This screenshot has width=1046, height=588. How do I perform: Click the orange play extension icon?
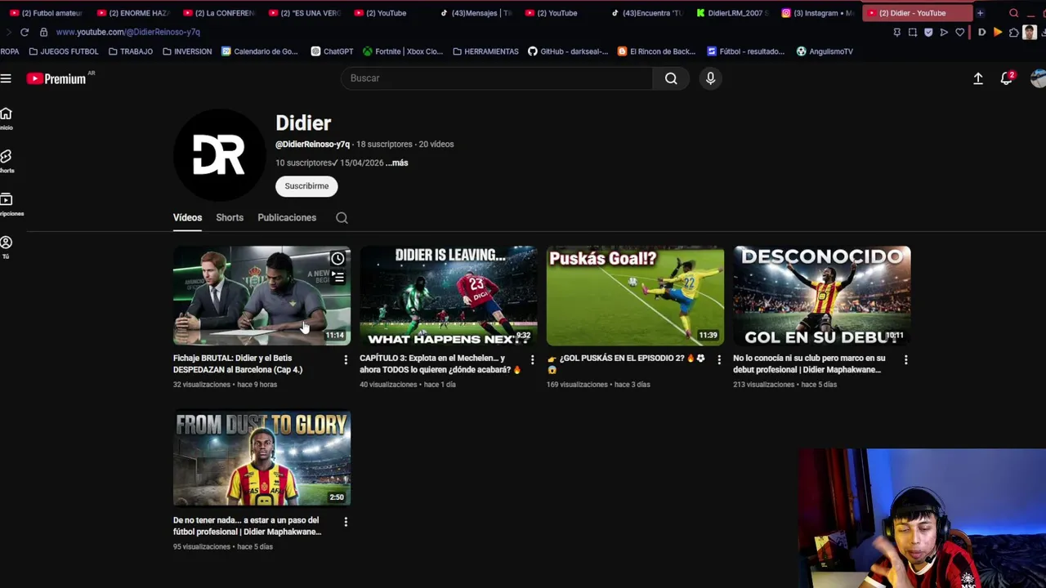click(x=998, y=33)
